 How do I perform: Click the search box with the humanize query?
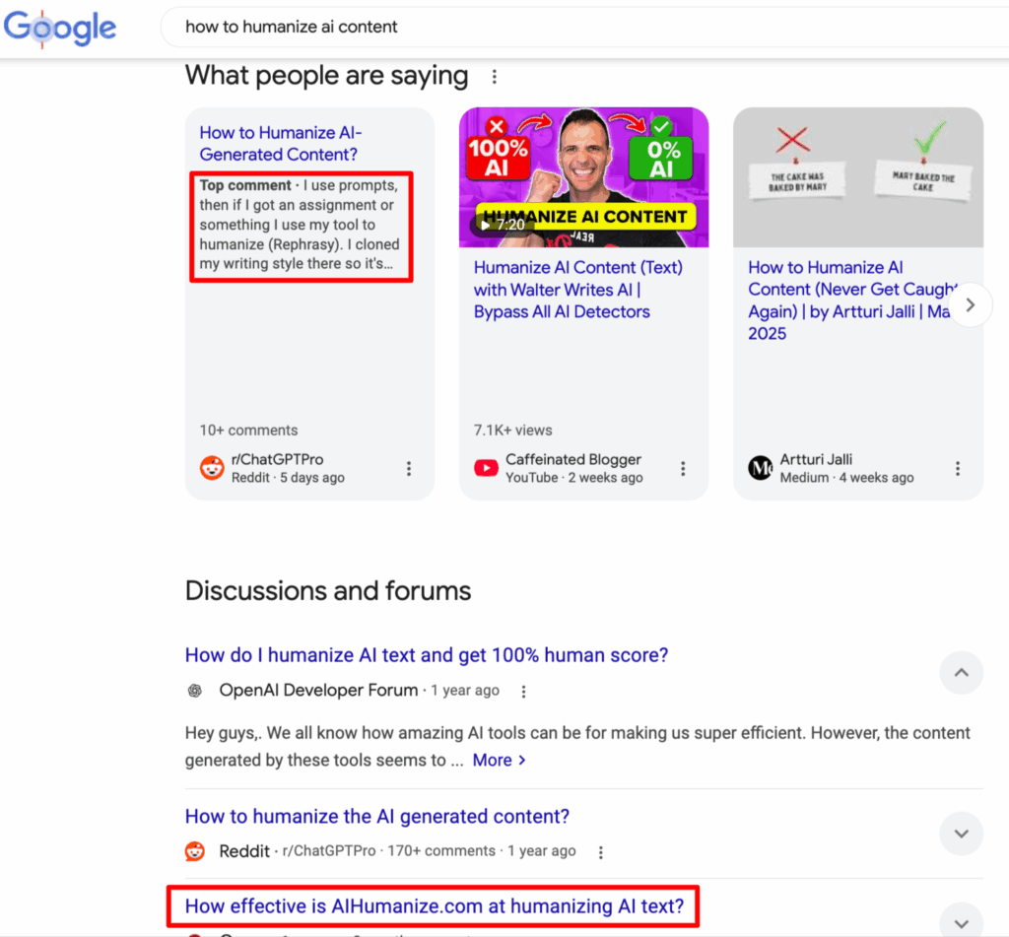click(584, 27)
